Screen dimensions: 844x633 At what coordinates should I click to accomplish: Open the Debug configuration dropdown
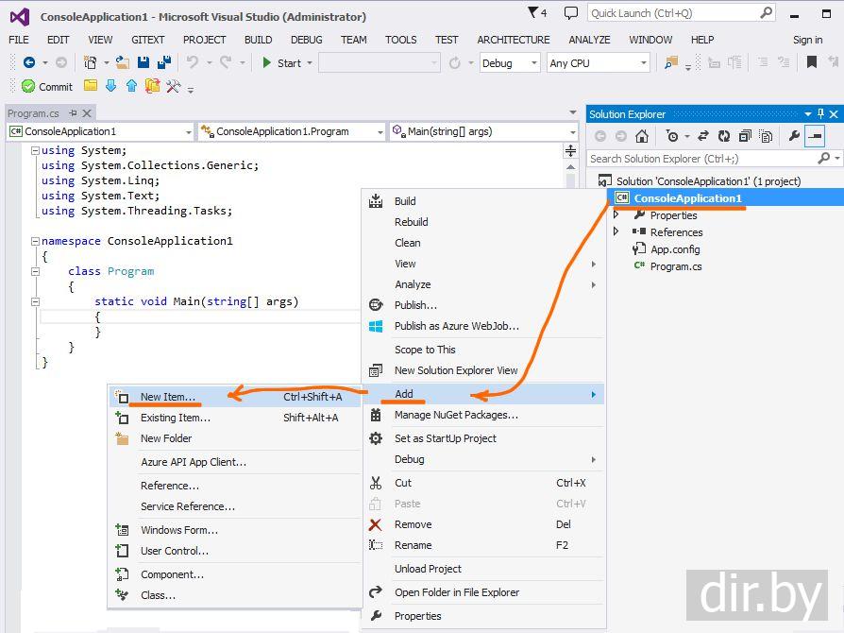(x=509, y=63)
